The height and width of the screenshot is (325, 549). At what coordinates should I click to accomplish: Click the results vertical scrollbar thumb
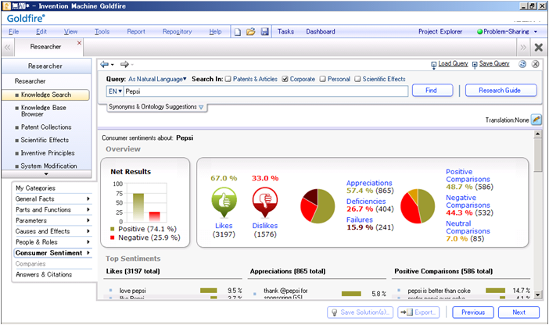[x=538, y=155]
